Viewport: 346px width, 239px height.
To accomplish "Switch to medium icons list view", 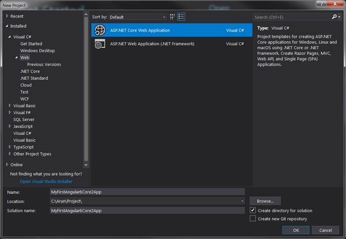I will [x=181, y=17].
